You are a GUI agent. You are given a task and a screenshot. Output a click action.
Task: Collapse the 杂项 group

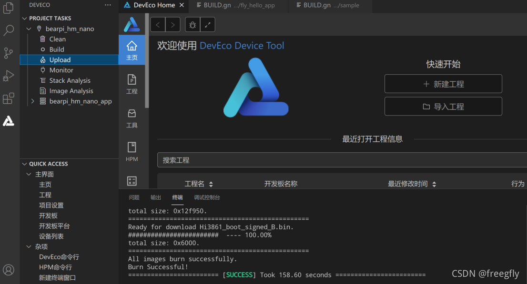click(x=29, y=246)
